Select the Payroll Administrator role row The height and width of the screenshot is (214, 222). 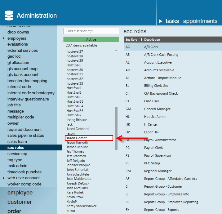[x=173, y=140]
